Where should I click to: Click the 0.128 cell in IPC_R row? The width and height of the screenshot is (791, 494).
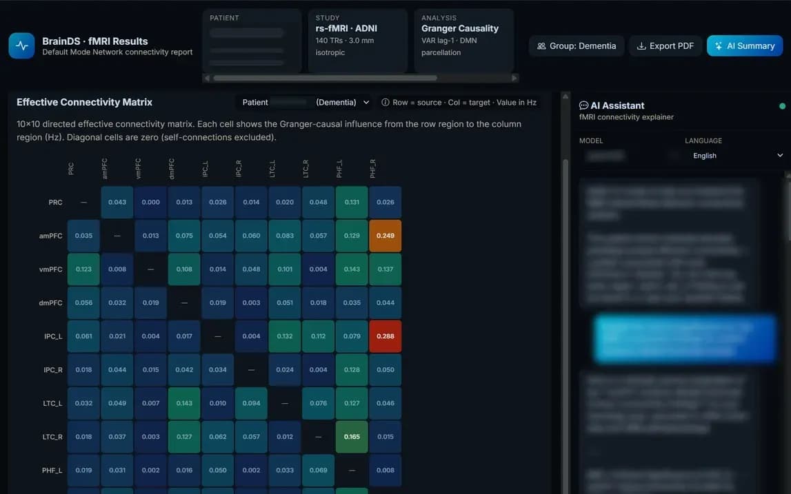(352, 369)
